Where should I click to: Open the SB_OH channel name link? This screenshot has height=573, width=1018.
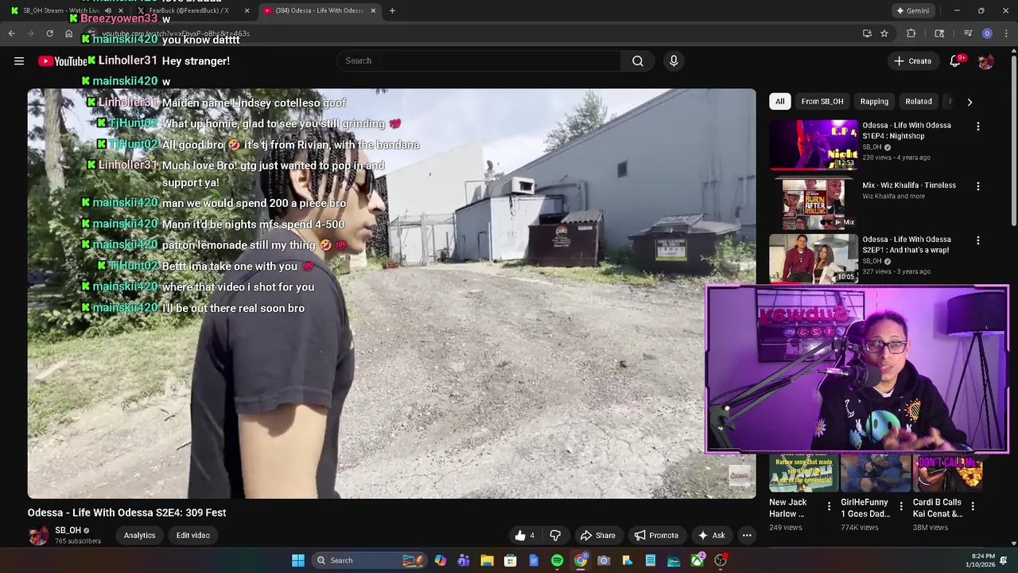coord(68,530)
